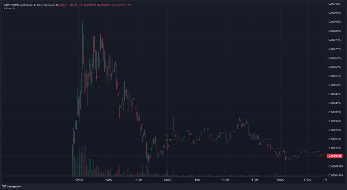
Task: Select the 12:00 mark on the time axis
Action: tap(167, 180)
